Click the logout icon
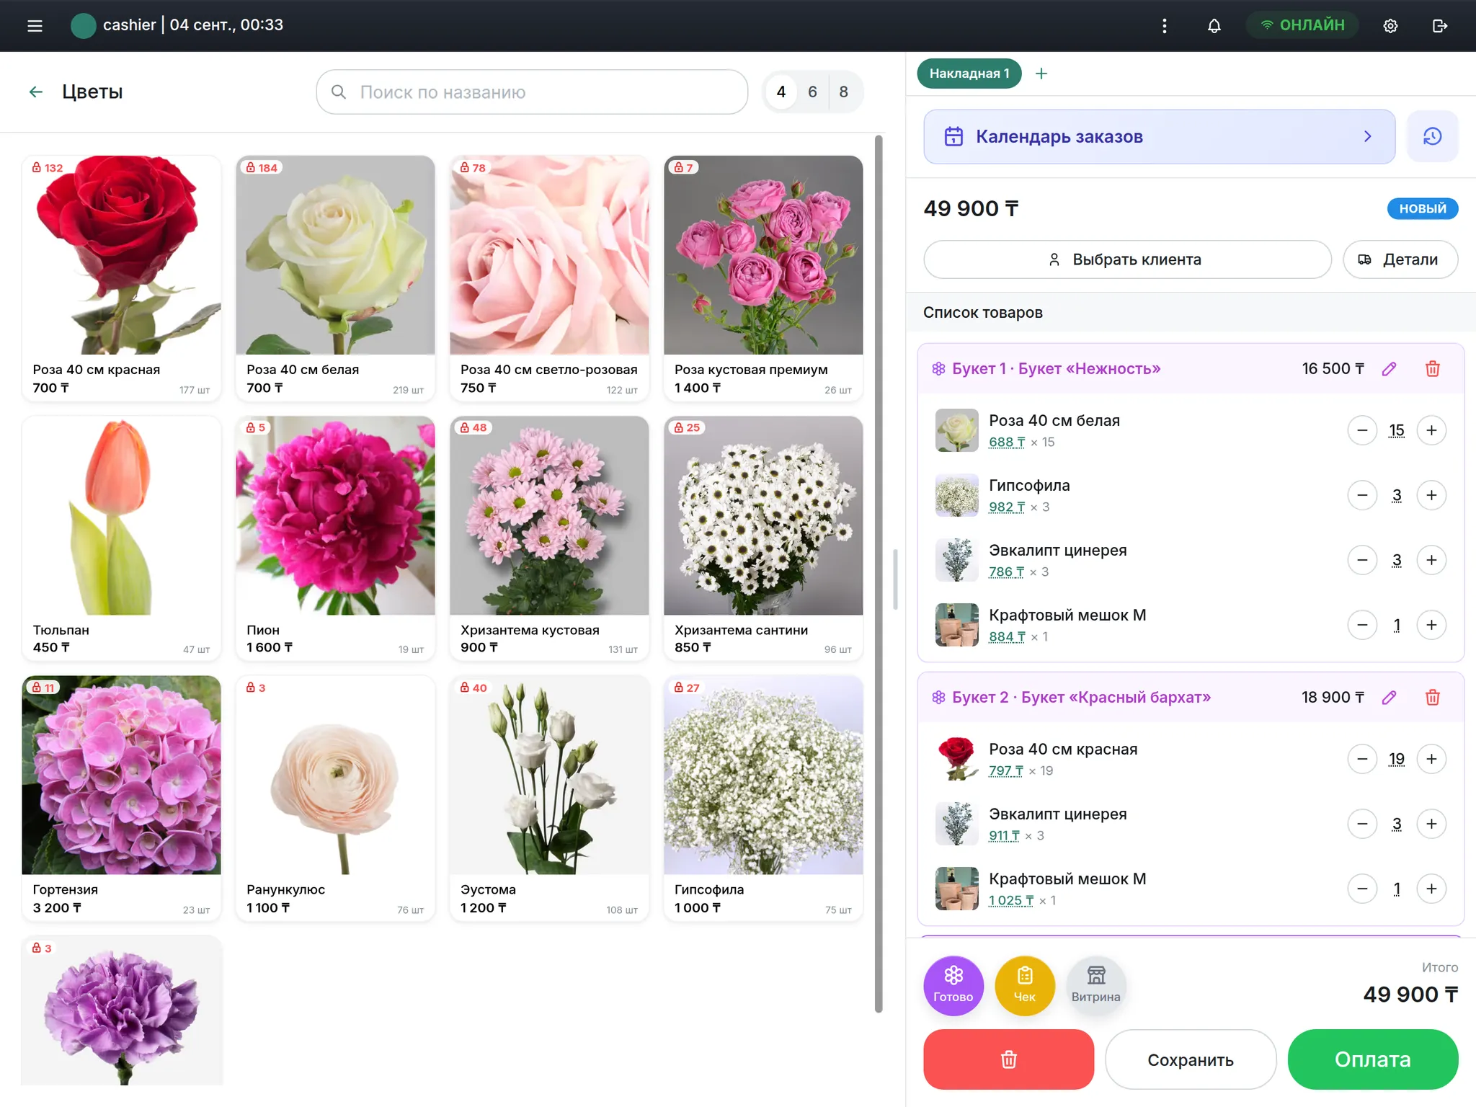Image resolution: width=1476 pixels, height=1107 pixels. pos(1440,26)
